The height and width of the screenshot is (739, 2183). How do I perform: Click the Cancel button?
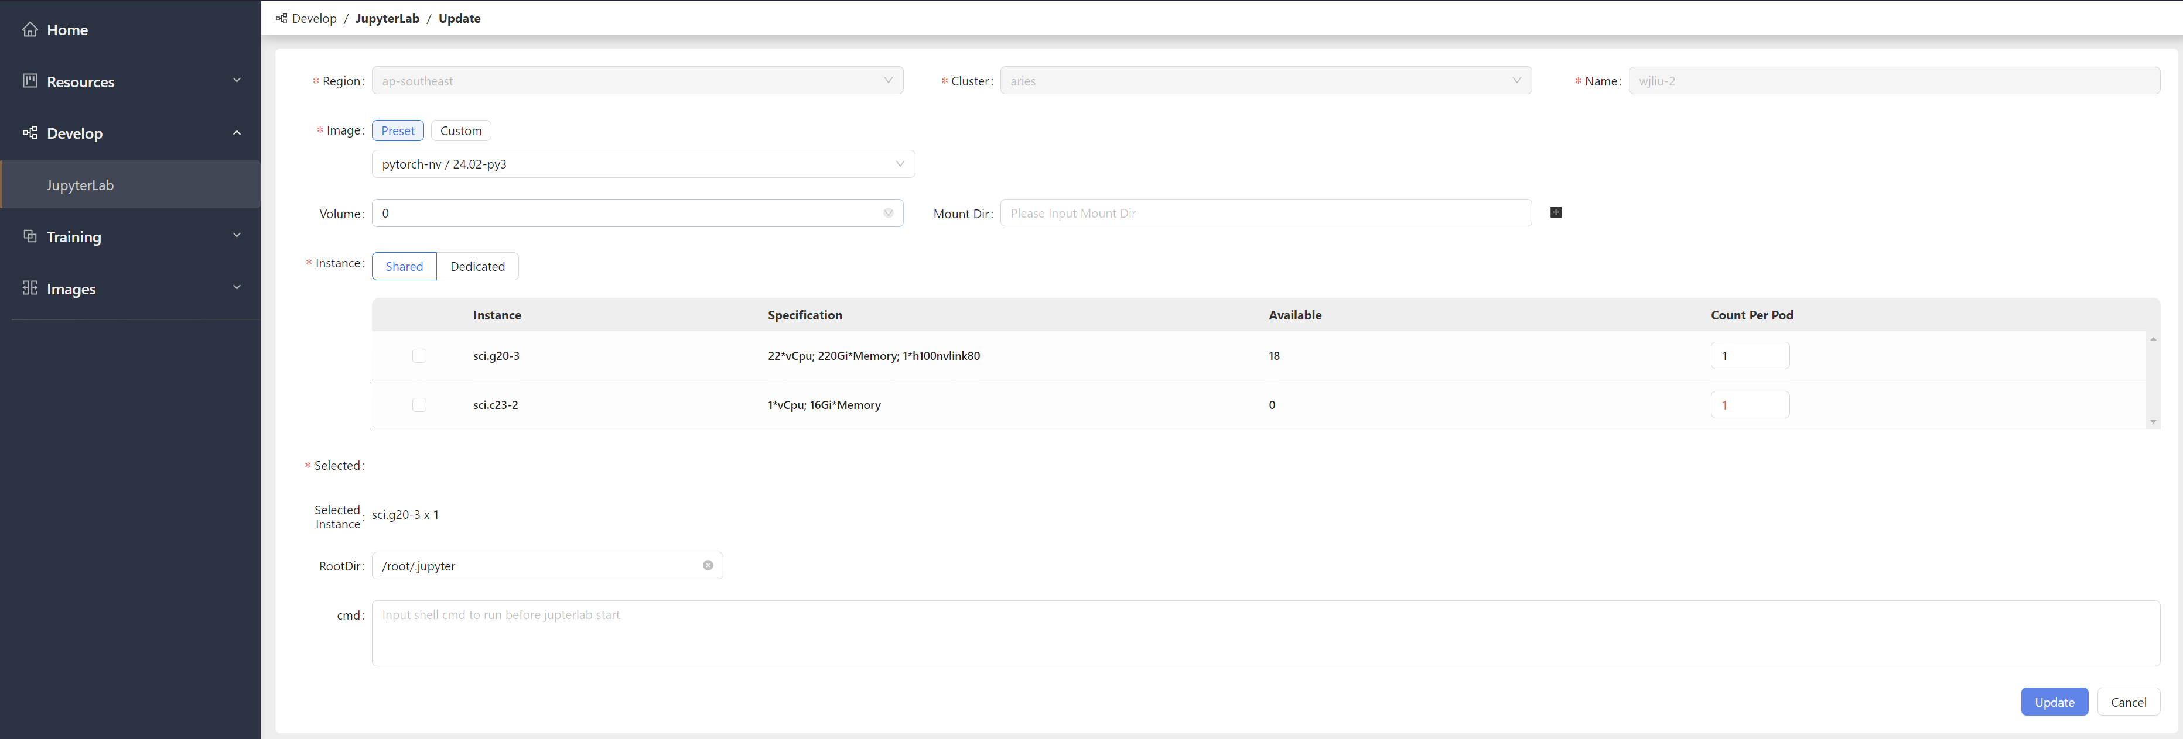coord(2128,702)
